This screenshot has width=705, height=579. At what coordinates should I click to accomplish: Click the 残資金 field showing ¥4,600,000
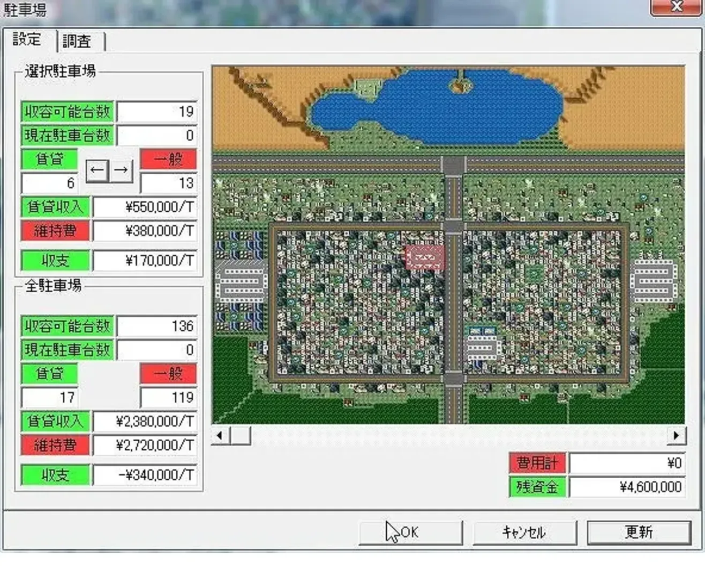click(x=626, y=487)
